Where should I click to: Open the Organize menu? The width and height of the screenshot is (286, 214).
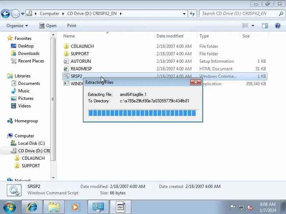click(x=17, y=26)
